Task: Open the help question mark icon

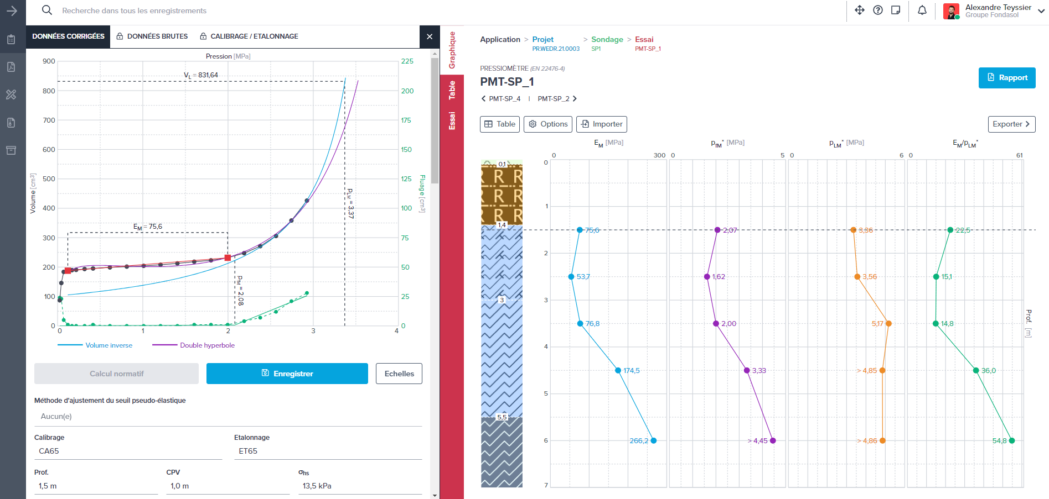Action: 878,10
